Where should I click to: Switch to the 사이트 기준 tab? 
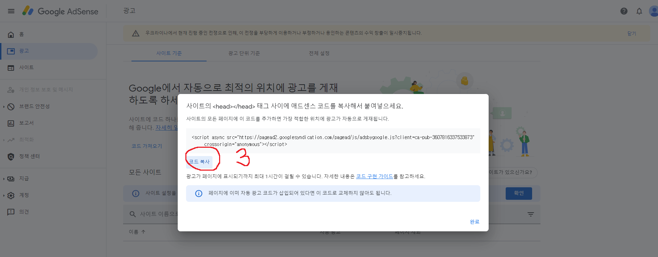(169, 53)
